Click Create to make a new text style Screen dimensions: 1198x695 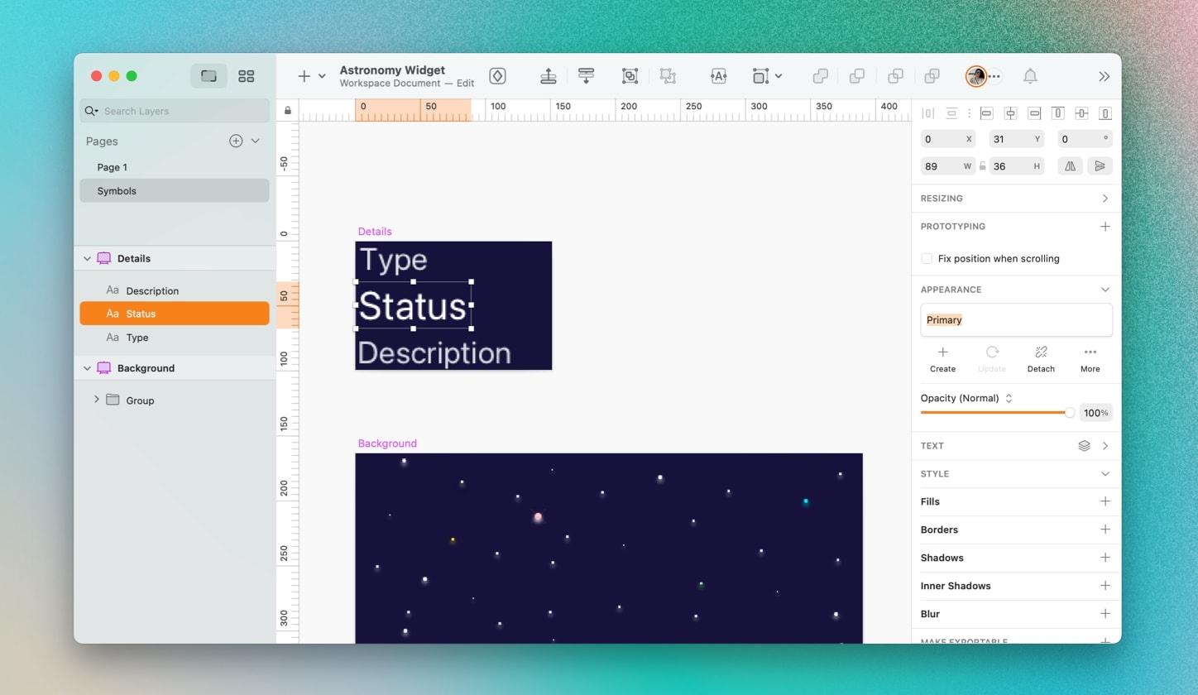[x=942, y=359]
